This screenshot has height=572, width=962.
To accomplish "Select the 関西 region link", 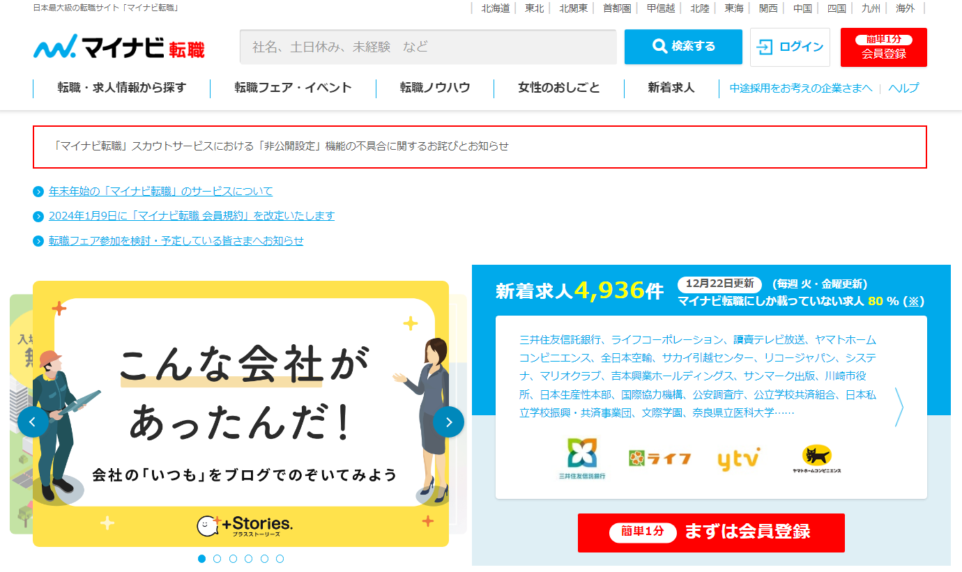I will 768,8.
